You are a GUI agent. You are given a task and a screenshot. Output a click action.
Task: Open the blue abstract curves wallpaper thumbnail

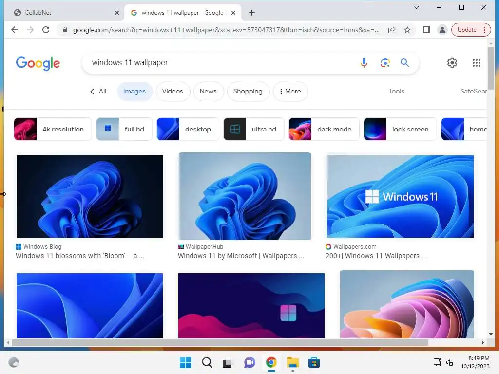pos(90,306)
